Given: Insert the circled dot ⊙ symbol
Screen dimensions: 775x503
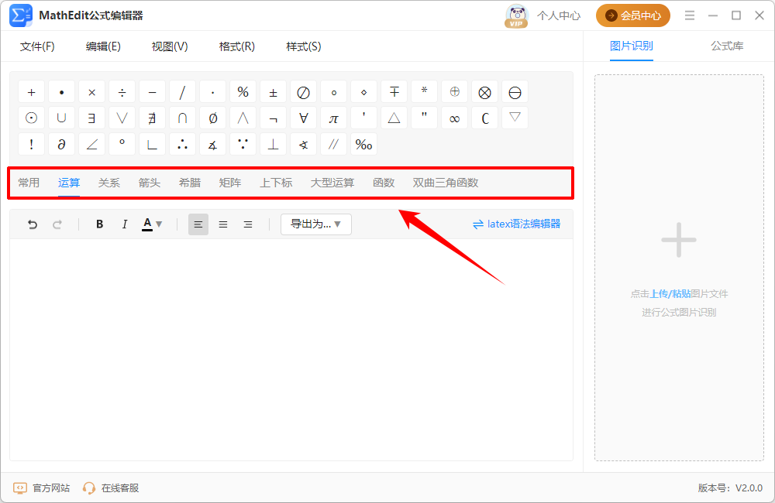Looking at the screenshot, I should click(x=31, y=118).
